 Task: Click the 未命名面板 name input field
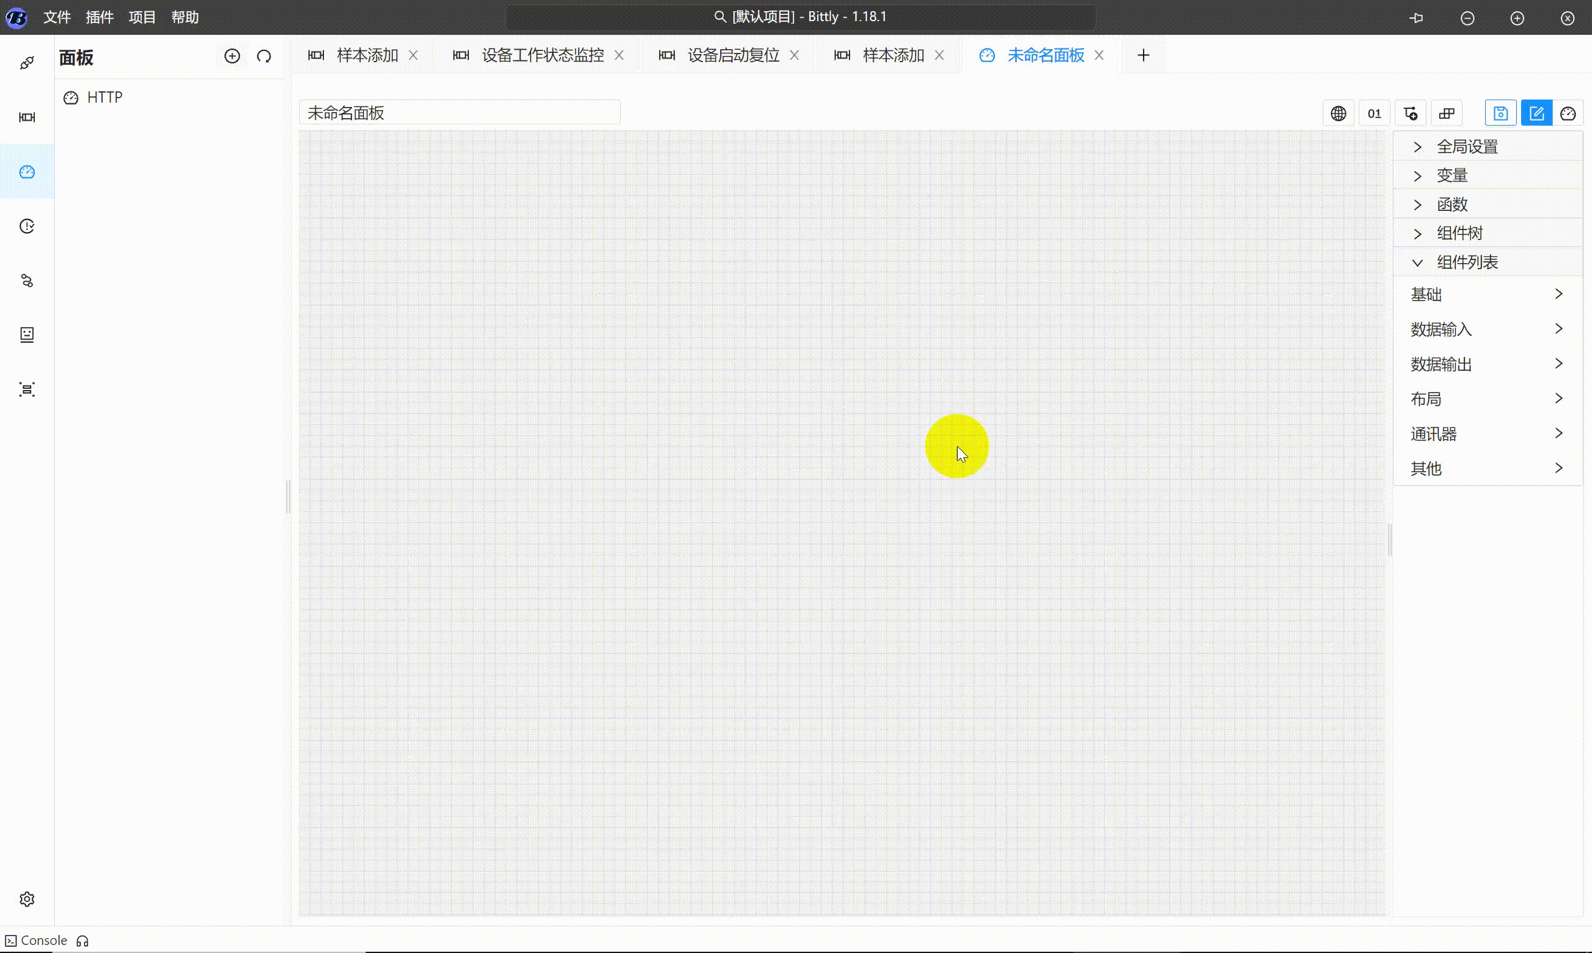460,112
